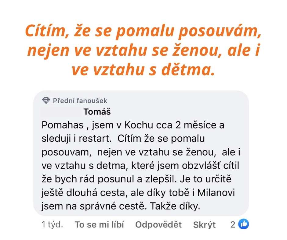287x240 pixels.
Task: Open the reaction count number 2
Action: [233, 225]
